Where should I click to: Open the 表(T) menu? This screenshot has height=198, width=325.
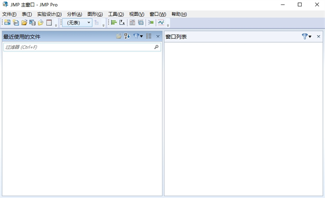point(27,14)
